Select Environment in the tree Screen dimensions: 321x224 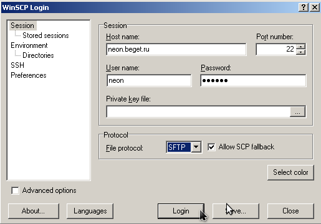tap(29, 45)
